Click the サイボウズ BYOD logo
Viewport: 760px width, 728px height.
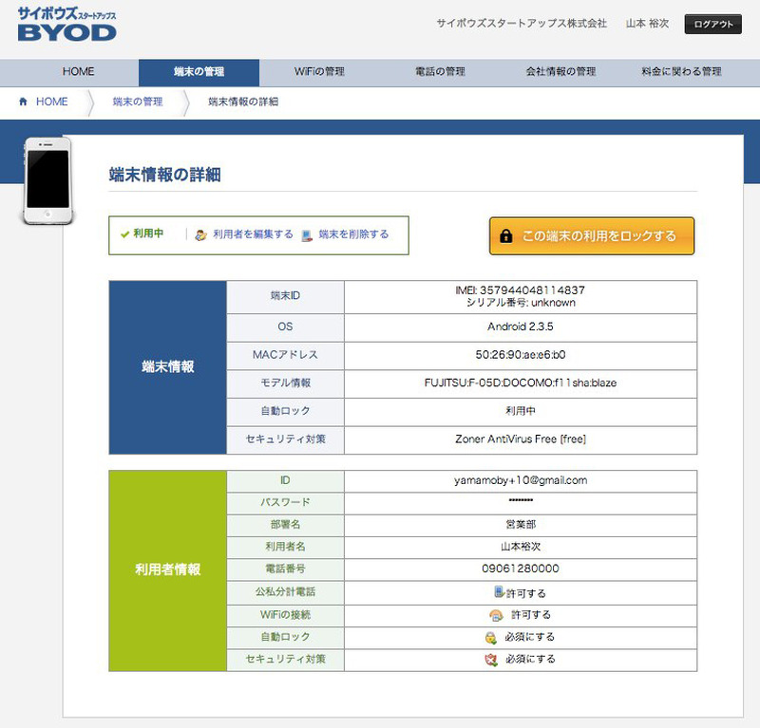66,24
